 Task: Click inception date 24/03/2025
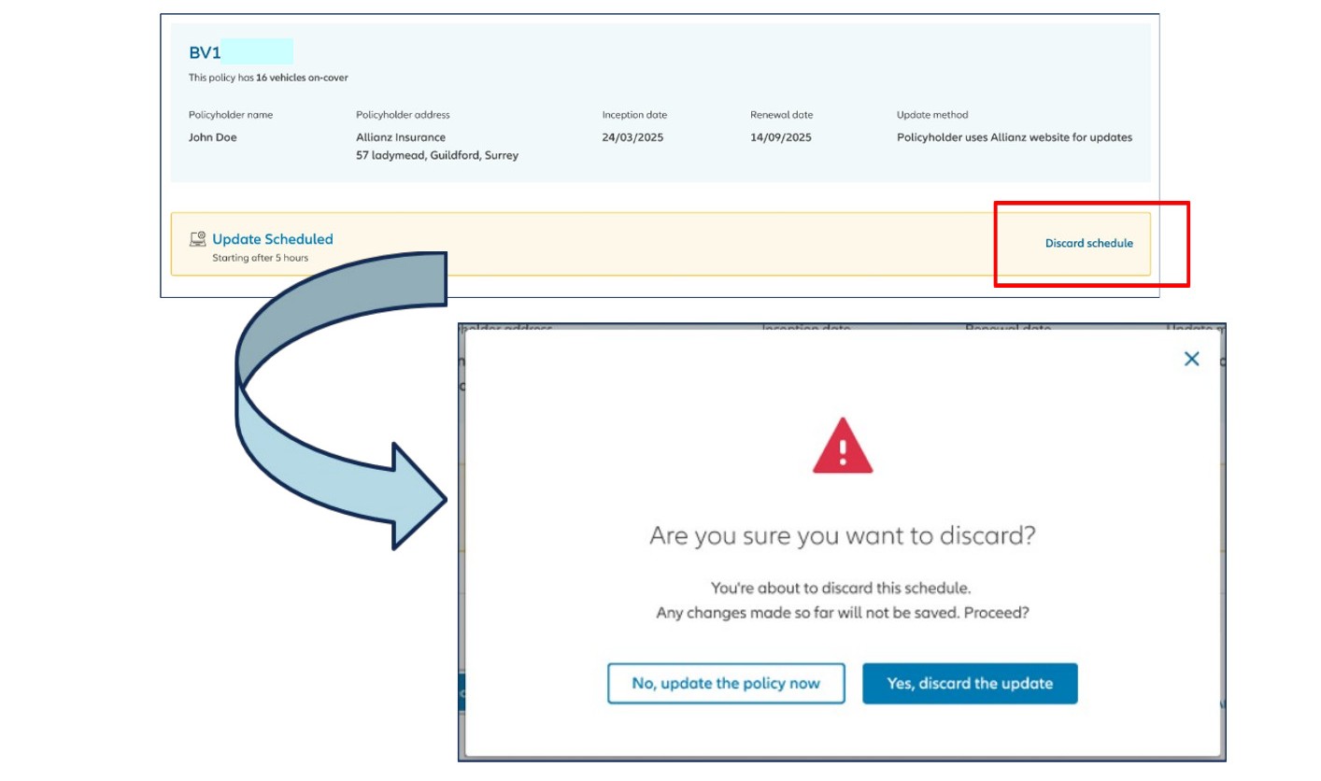[633, 137]
